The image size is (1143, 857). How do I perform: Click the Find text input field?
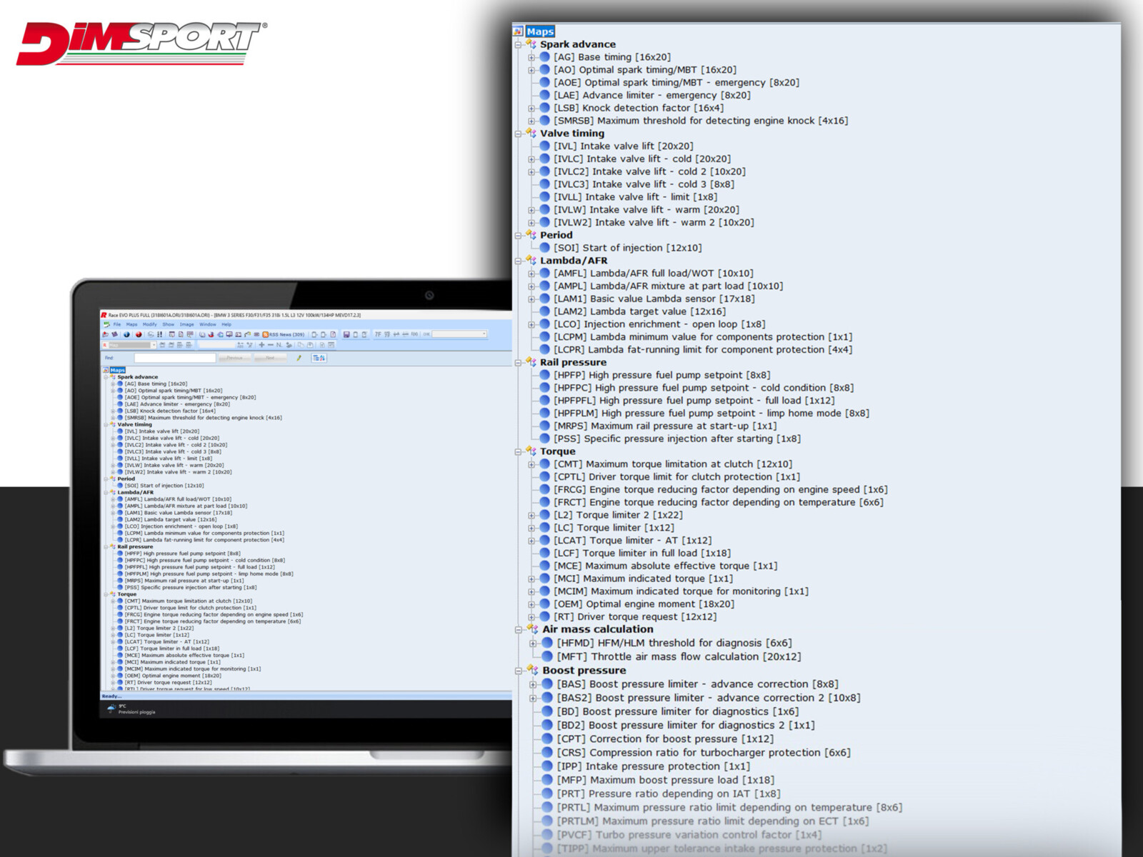(174, 358)
